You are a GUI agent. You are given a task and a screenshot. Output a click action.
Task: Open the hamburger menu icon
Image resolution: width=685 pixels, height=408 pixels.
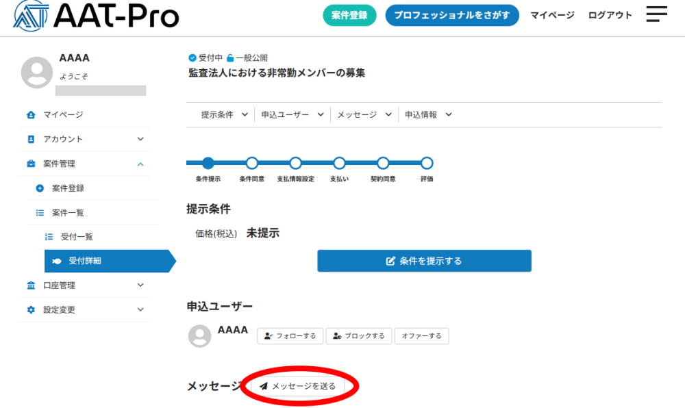656,14
